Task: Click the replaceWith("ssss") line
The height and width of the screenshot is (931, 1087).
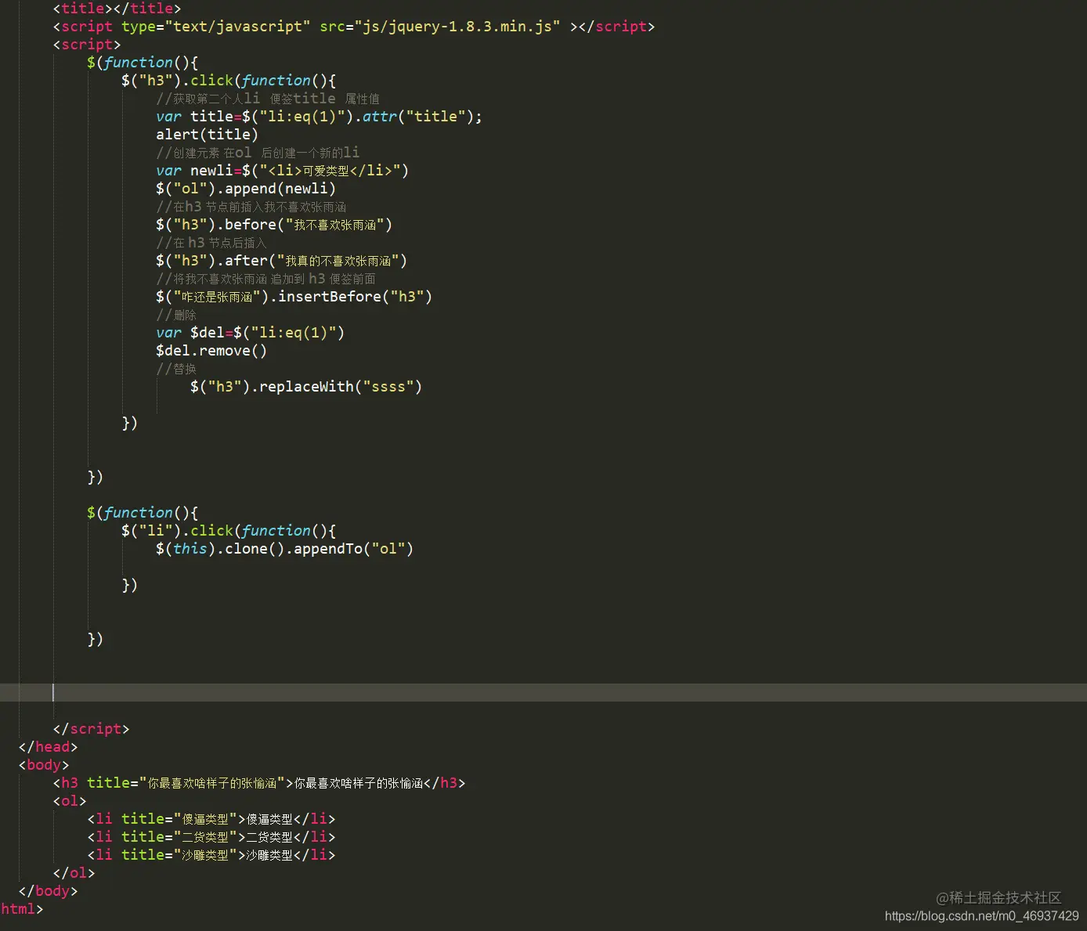Action: (x=306, y=387)
